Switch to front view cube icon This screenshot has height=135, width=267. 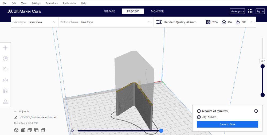pos(23,130)
